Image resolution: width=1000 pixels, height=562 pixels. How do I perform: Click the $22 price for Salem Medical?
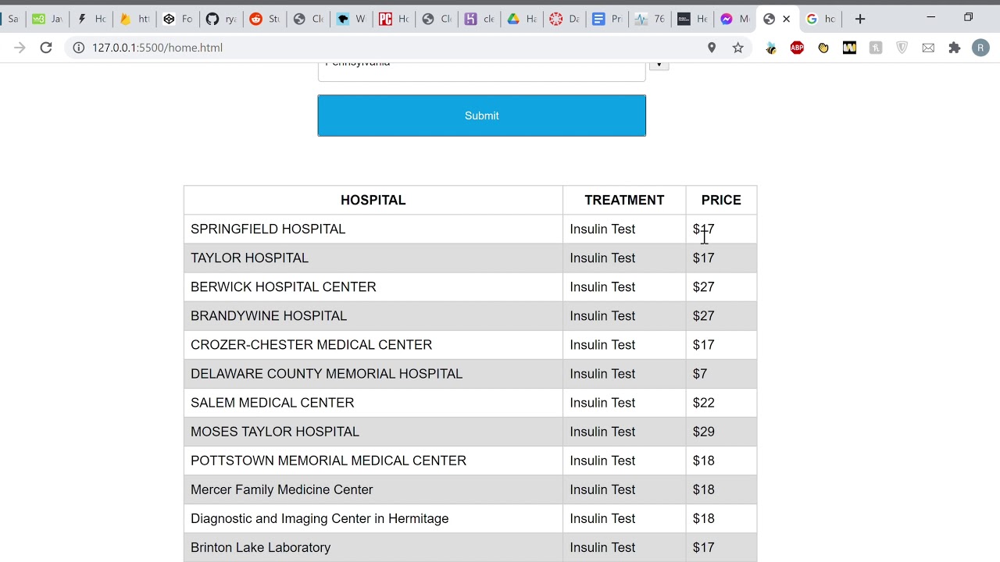pyautogui.click(x=703, y=402)
